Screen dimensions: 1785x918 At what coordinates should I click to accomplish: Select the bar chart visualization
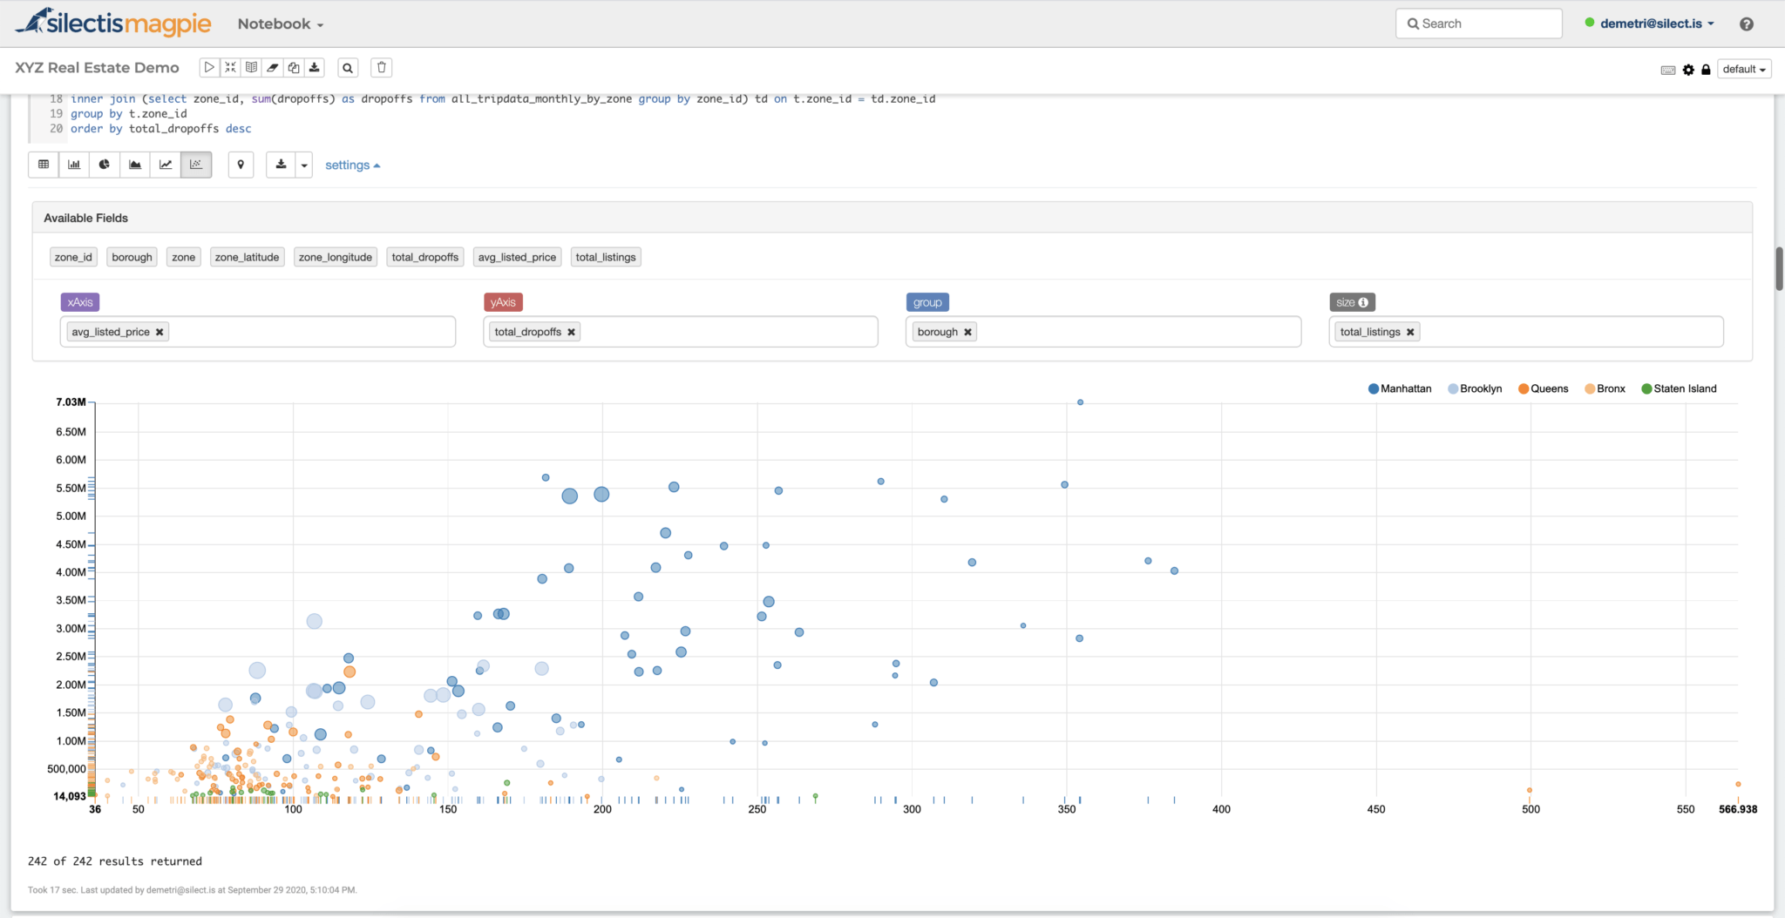pyautogui.click(x=73, y=165)
